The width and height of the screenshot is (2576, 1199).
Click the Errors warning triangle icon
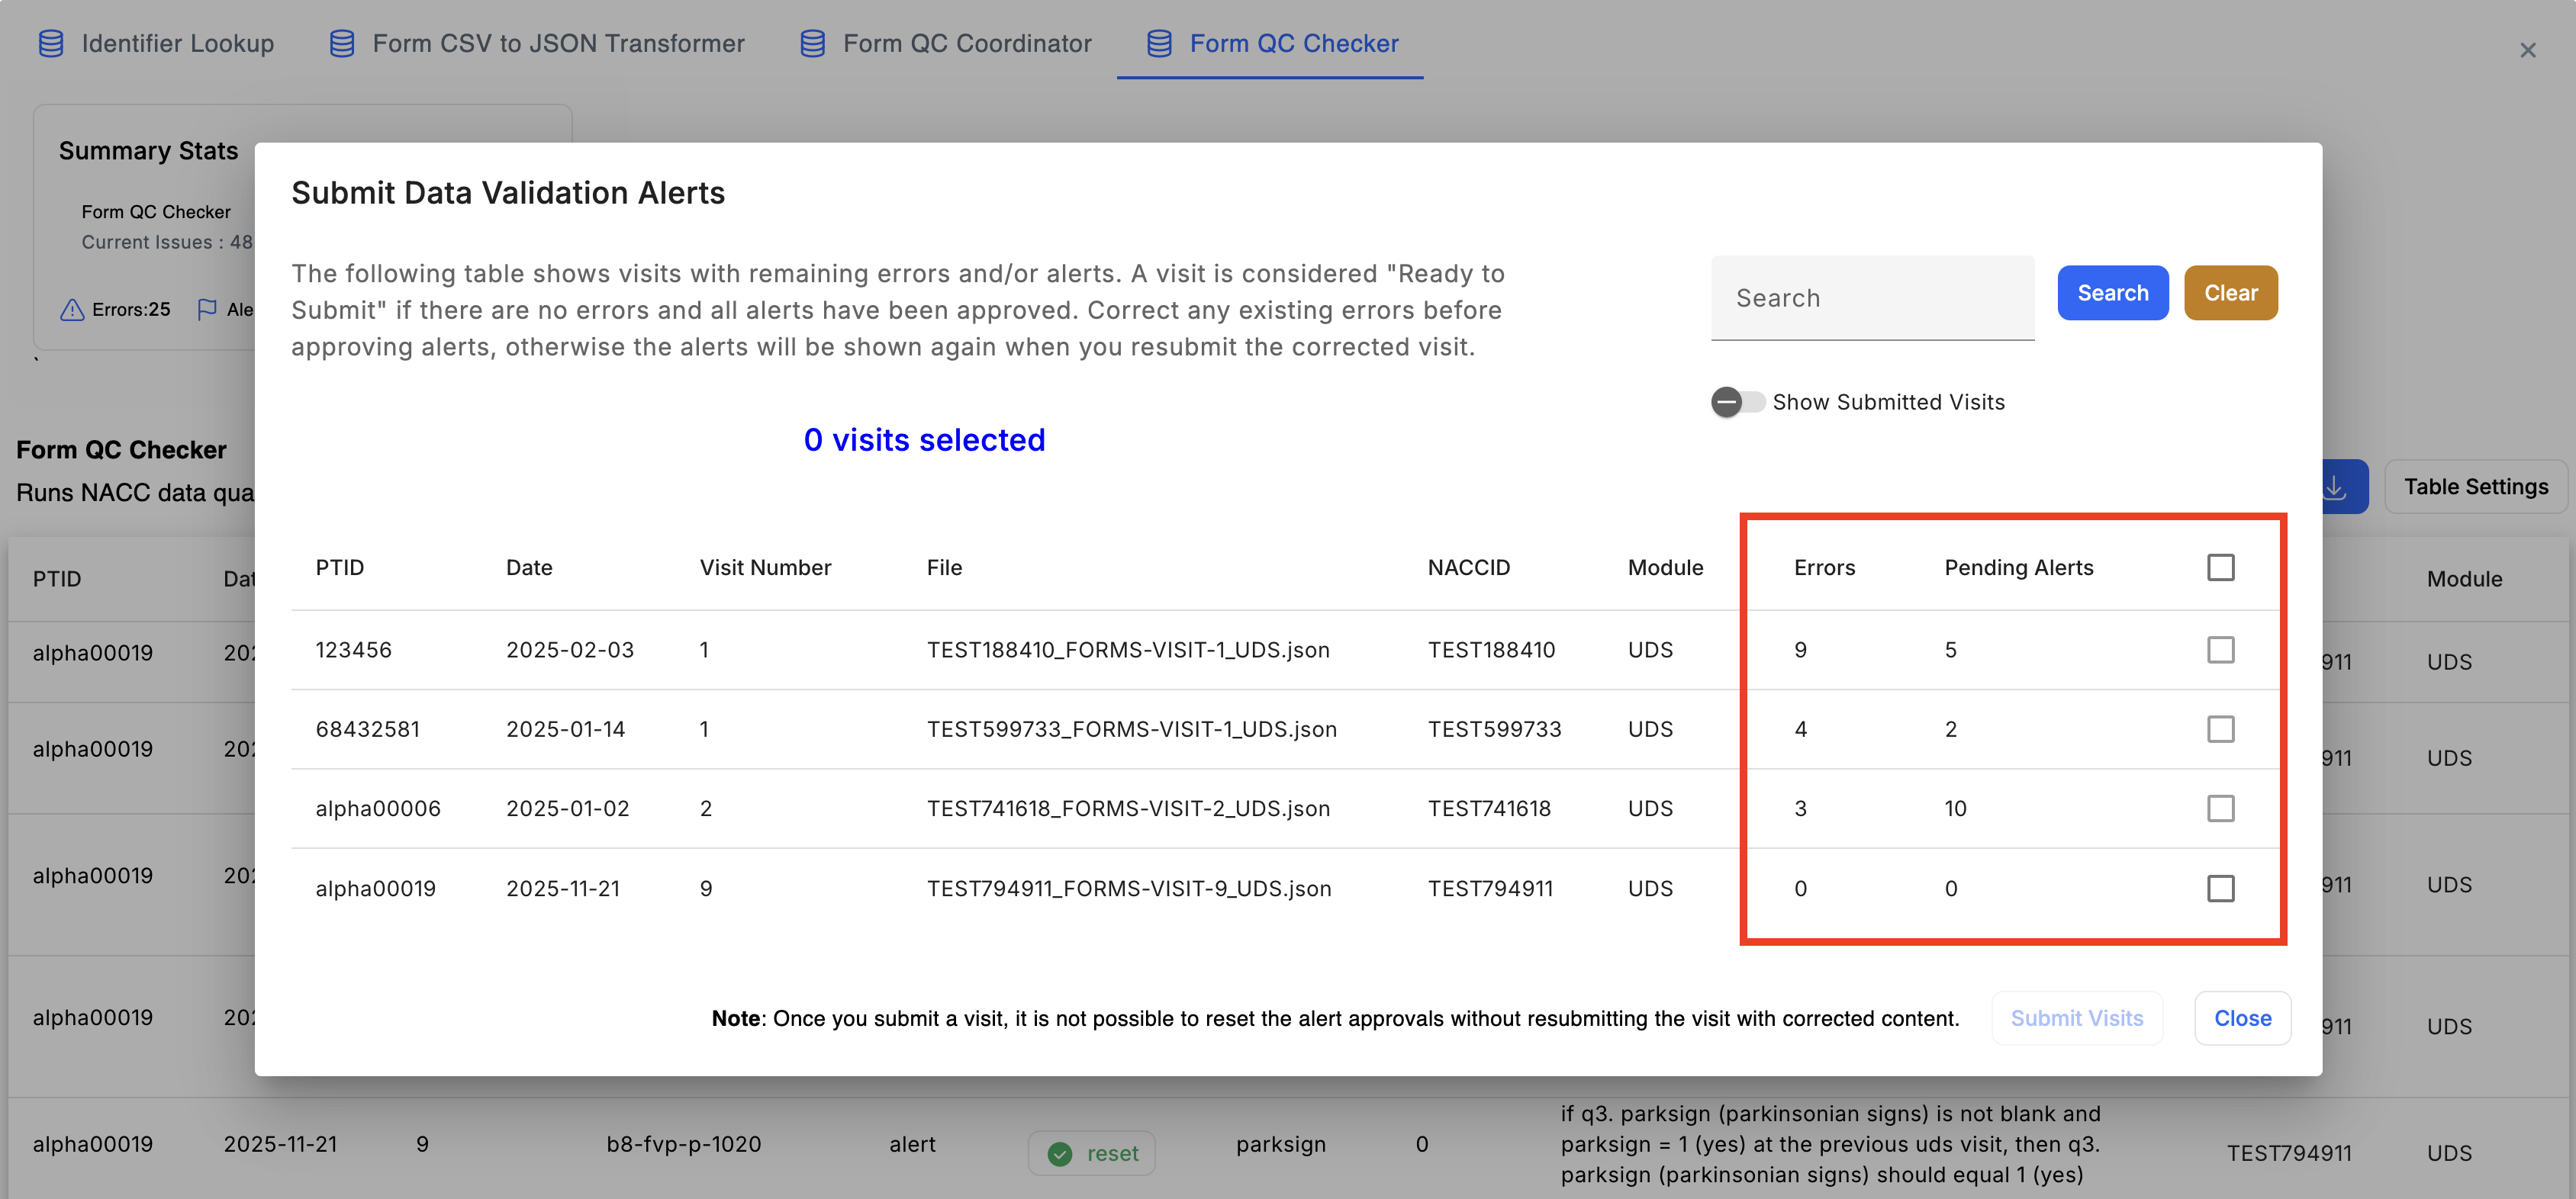click(x=72, y=310)
